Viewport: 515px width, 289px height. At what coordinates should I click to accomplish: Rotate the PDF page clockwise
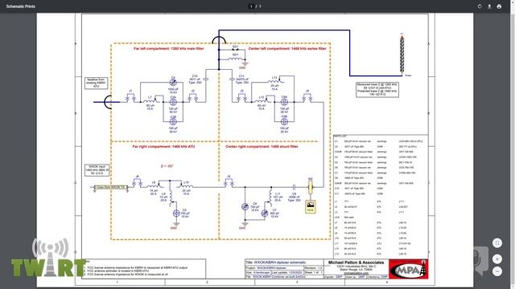tap(480, 6)
